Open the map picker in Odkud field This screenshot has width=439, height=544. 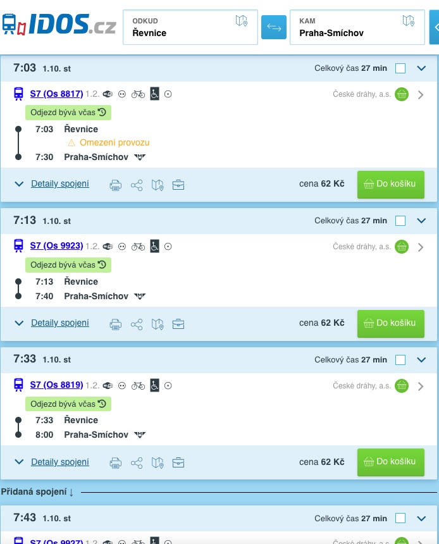coord(241,21)
